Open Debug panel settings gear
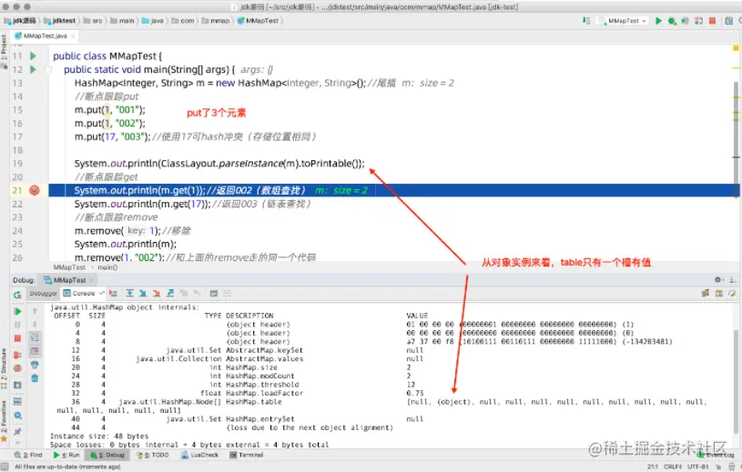The width and height of the screenshot is (742, 472). coord(717,280)
